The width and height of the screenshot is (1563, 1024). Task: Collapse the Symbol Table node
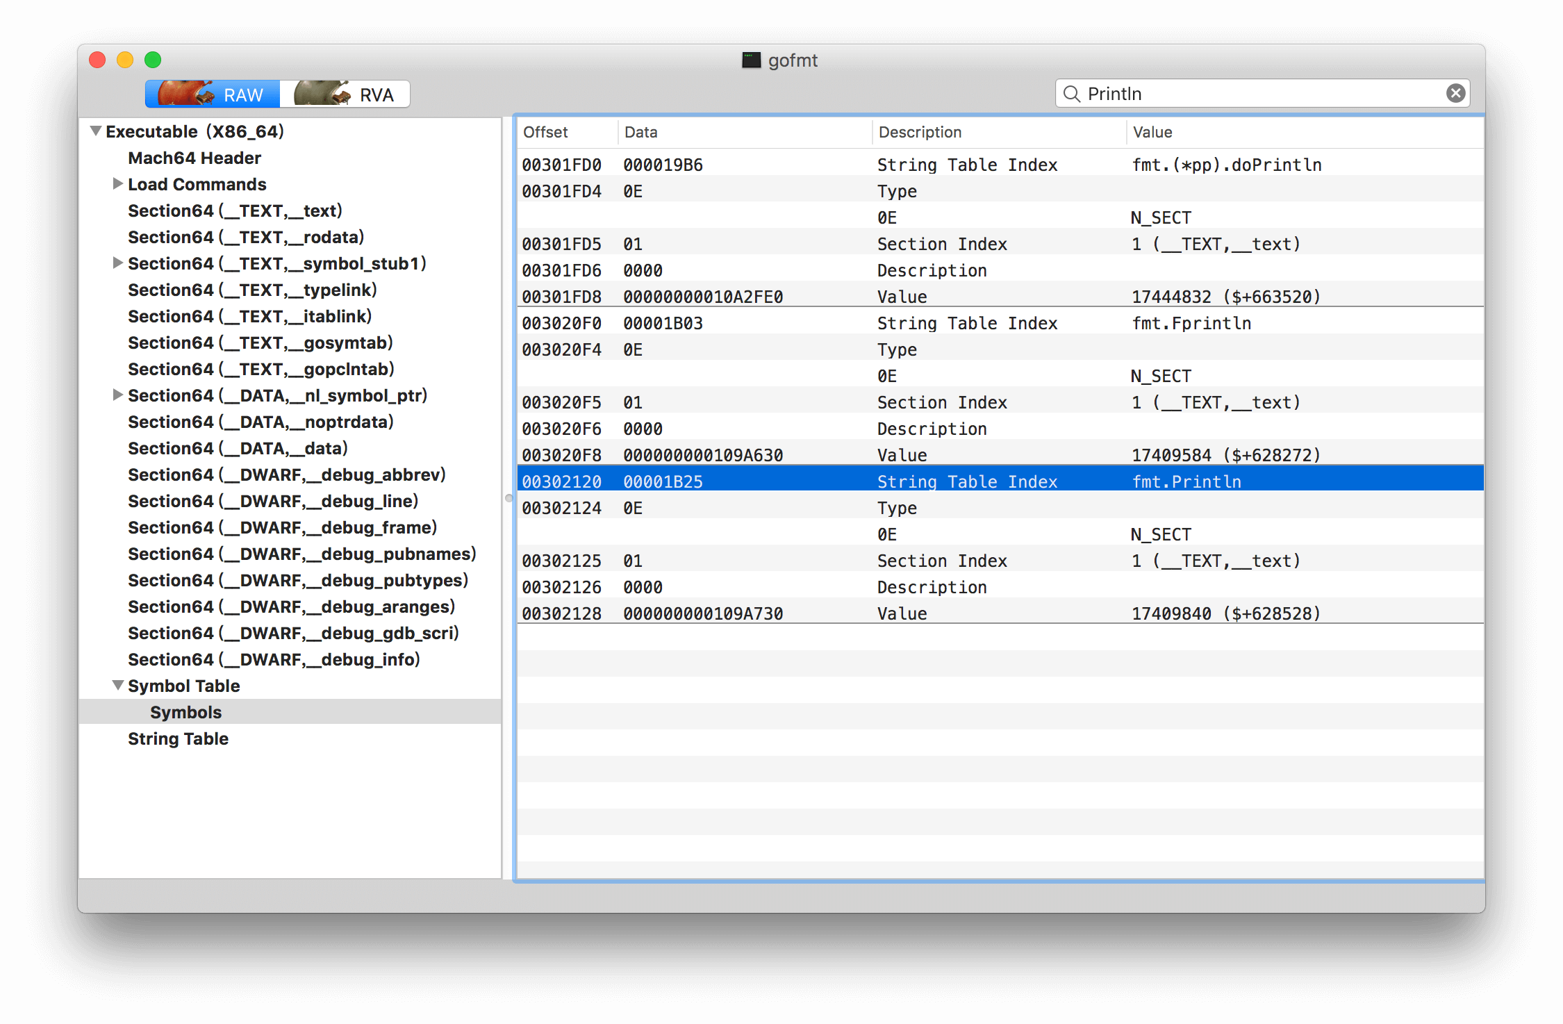(x=117, y=686)
